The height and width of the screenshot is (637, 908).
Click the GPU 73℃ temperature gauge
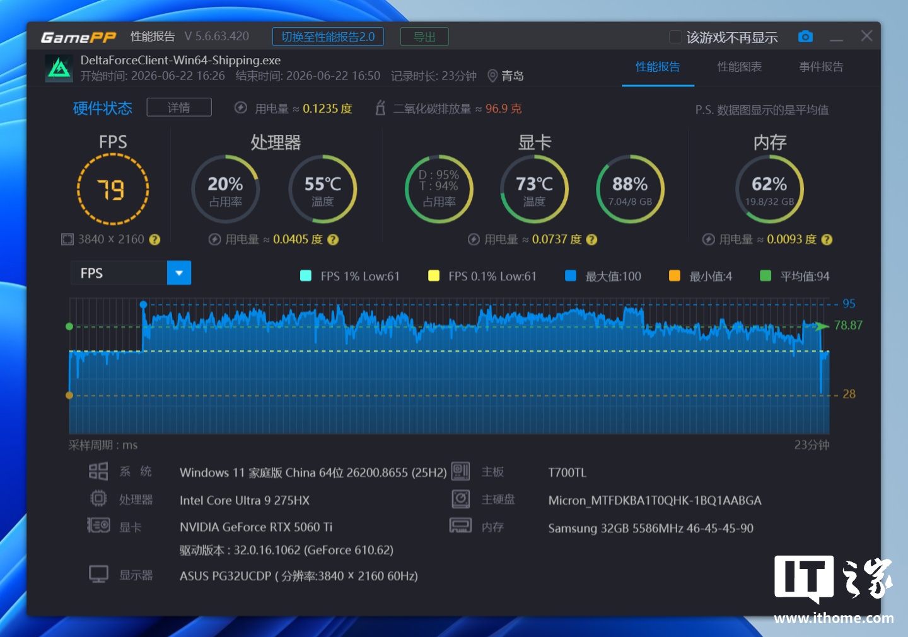point(534,189)
